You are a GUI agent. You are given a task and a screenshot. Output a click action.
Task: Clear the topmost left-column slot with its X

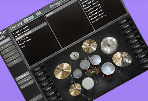pos(42,65)
